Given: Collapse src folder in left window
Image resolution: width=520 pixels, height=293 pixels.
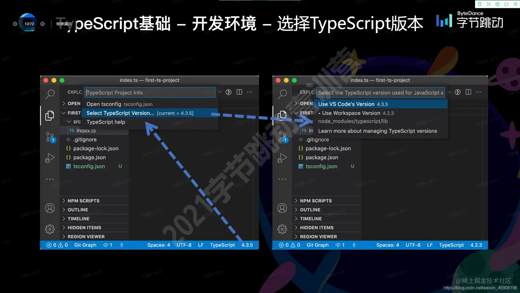Looking at the screenshot, I should coord(74,122).
